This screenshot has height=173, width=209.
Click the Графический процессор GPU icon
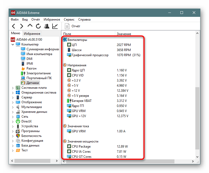[69, 55]
